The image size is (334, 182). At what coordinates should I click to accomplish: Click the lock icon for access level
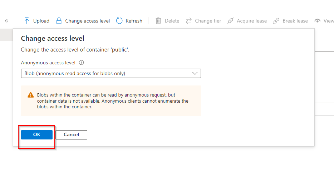point(59,21)
